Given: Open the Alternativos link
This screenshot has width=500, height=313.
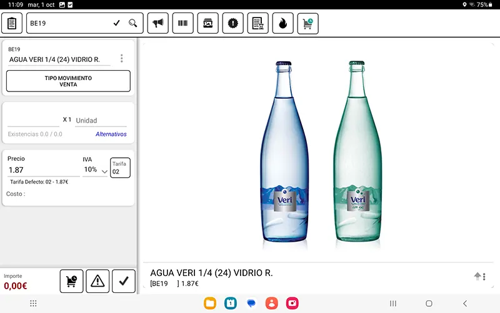Looking at the screenshot, I should 111,134.
